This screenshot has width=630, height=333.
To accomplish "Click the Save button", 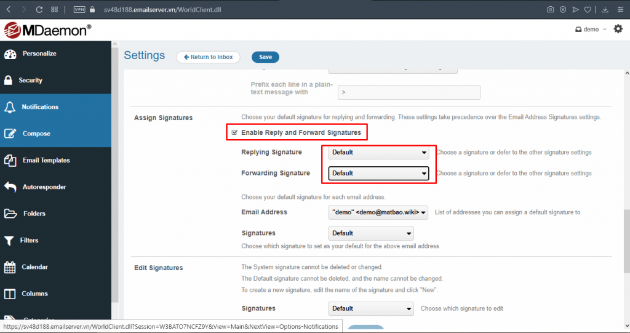I will [265, 57].
